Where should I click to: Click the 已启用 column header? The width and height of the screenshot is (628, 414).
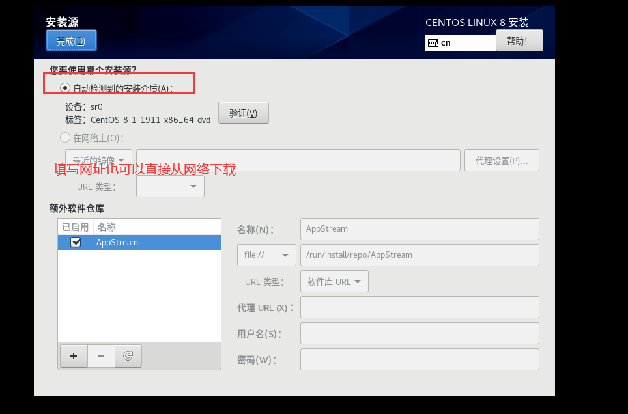pyautogui.click(x=76, y=227)
